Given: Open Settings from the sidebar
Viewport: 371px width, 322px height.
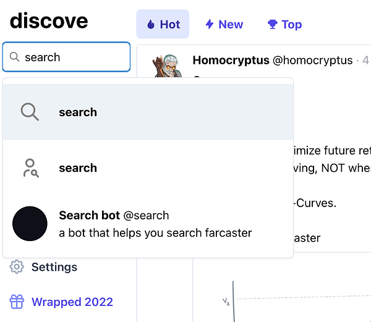Looking at the screenshot, I should (54, 267).
